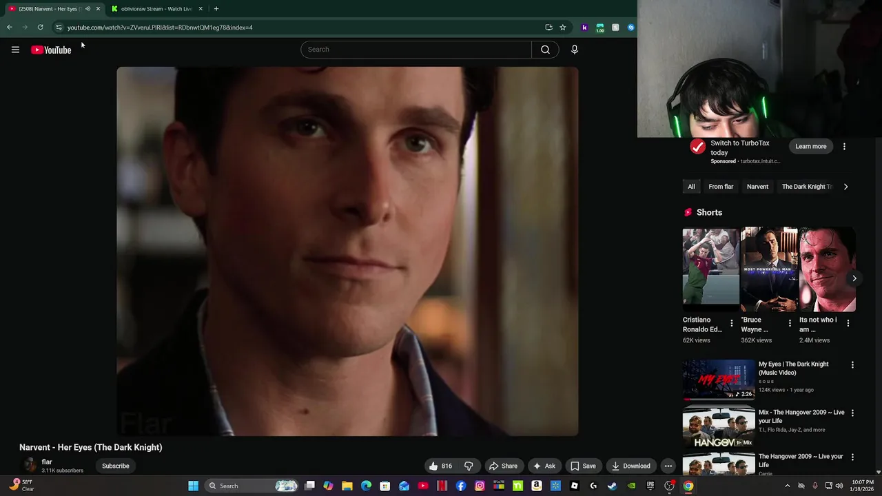This screenshot has height=496, width=882.
Task: Open My Eyes The Dark Knight video
Action: (719, 380)
